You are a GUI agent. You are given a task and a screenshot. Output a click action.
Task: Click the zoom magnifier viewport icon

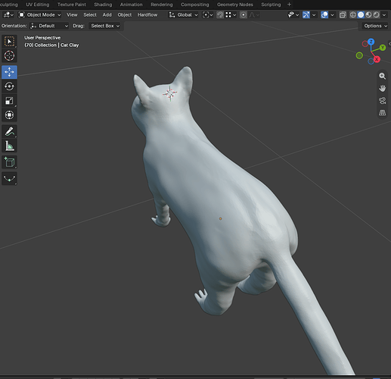tap(383, 76)
